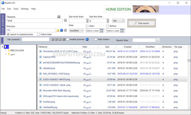
Task: Click scroll down arrow of results list
Action: tap(189, 108)
